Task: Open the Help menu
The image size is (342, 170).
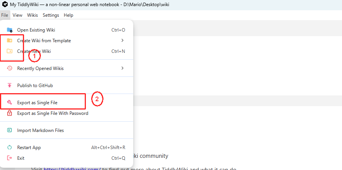Action: (68, 15)
